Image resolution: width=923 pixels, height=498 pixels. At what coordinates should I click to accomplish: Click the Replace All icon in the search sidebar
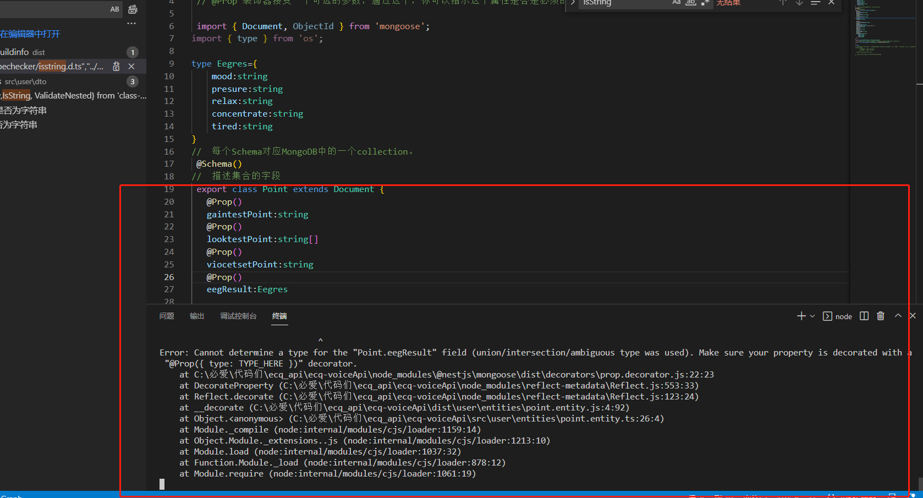[x=133, y=9]
